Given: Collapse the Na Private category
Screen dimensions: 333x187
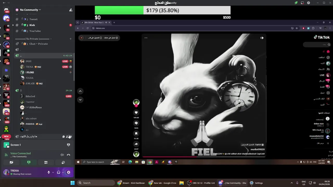Looking at the screenshot, I should (x=33, y=39).
